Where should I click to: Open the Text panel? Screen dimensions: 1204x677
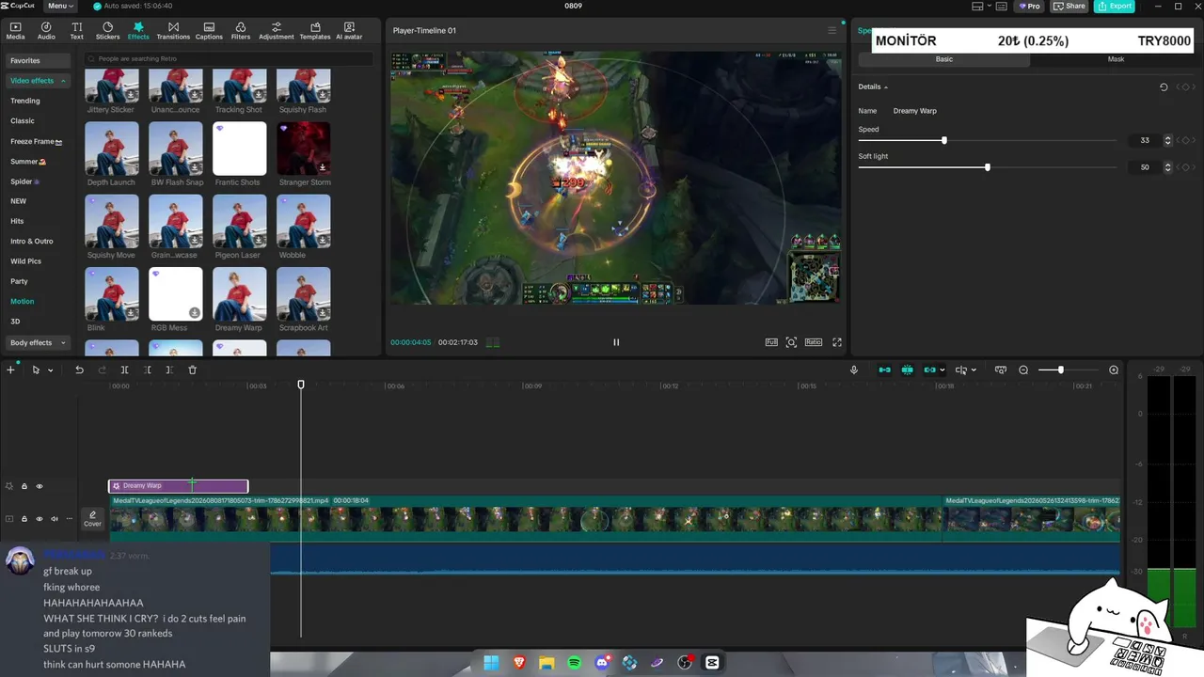76,31
